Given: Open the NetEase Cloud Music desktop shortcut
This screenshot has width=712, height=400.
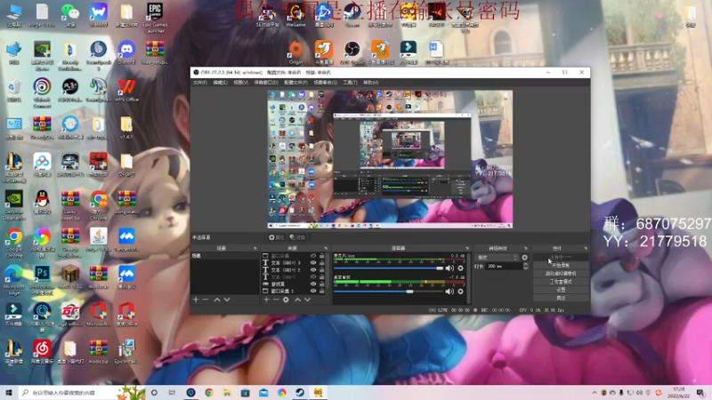Looking at the screenshot, I should [42, 352].
